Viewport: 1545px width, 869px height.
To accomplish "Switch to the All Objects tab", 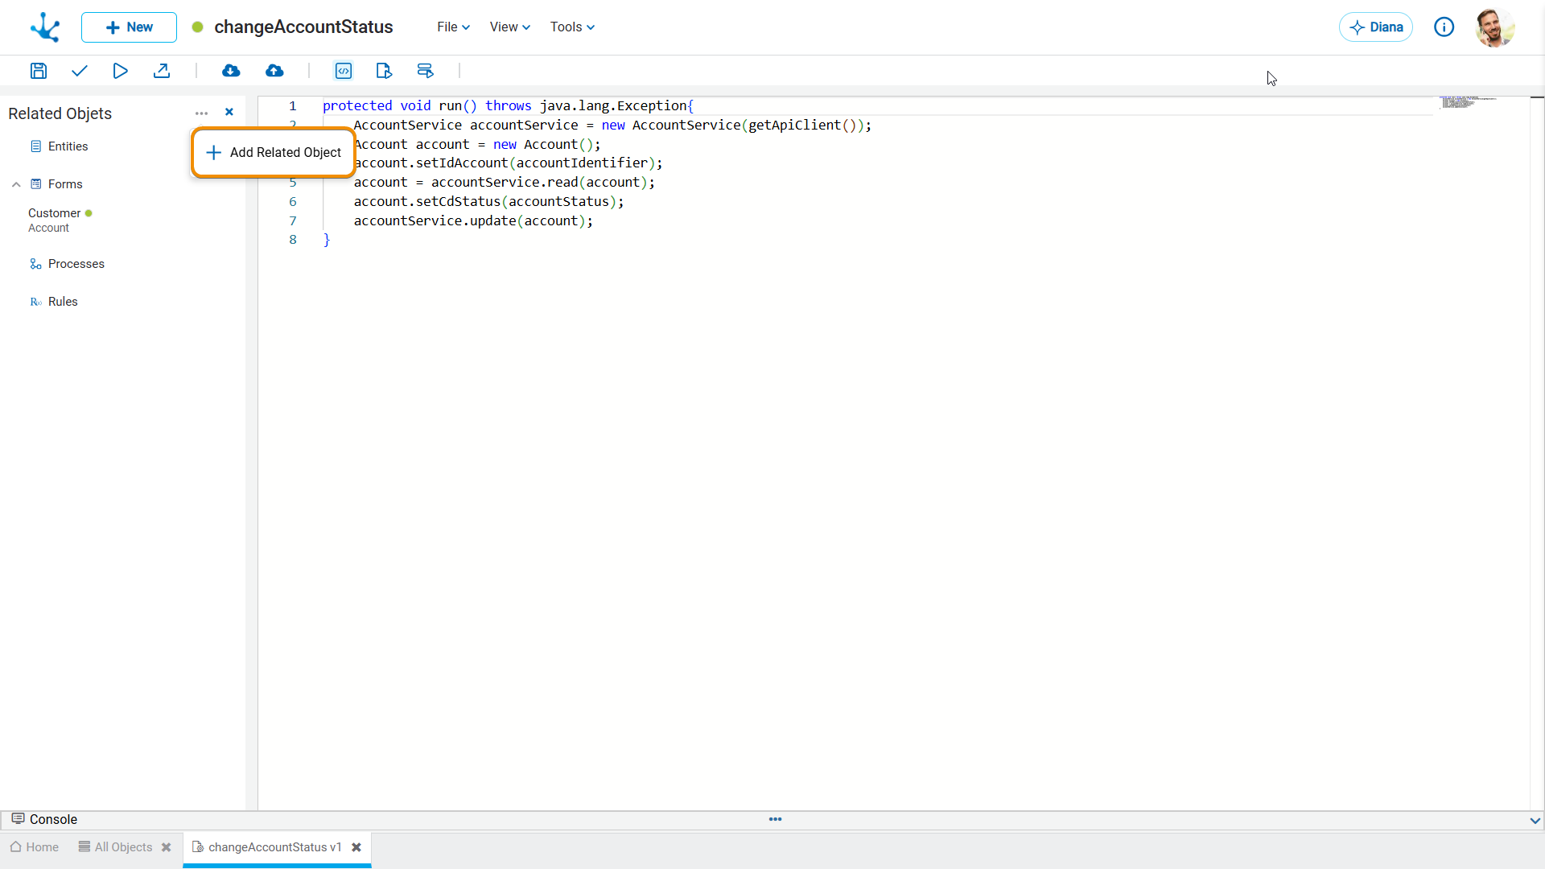I will (x=122, y=847).
